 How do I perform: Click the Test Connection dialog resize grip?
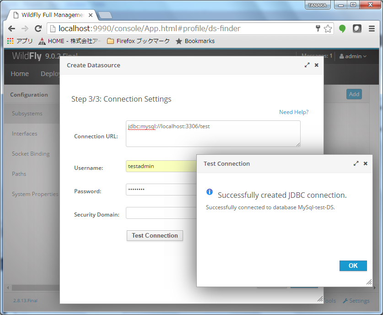pyautogui.click(x=369, y=282)
